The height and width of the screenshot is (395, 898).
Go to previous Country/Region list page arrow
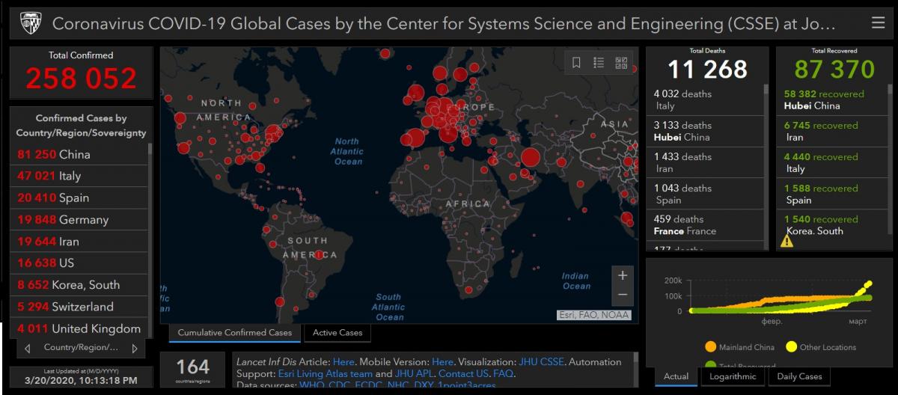tap(28, 348)
